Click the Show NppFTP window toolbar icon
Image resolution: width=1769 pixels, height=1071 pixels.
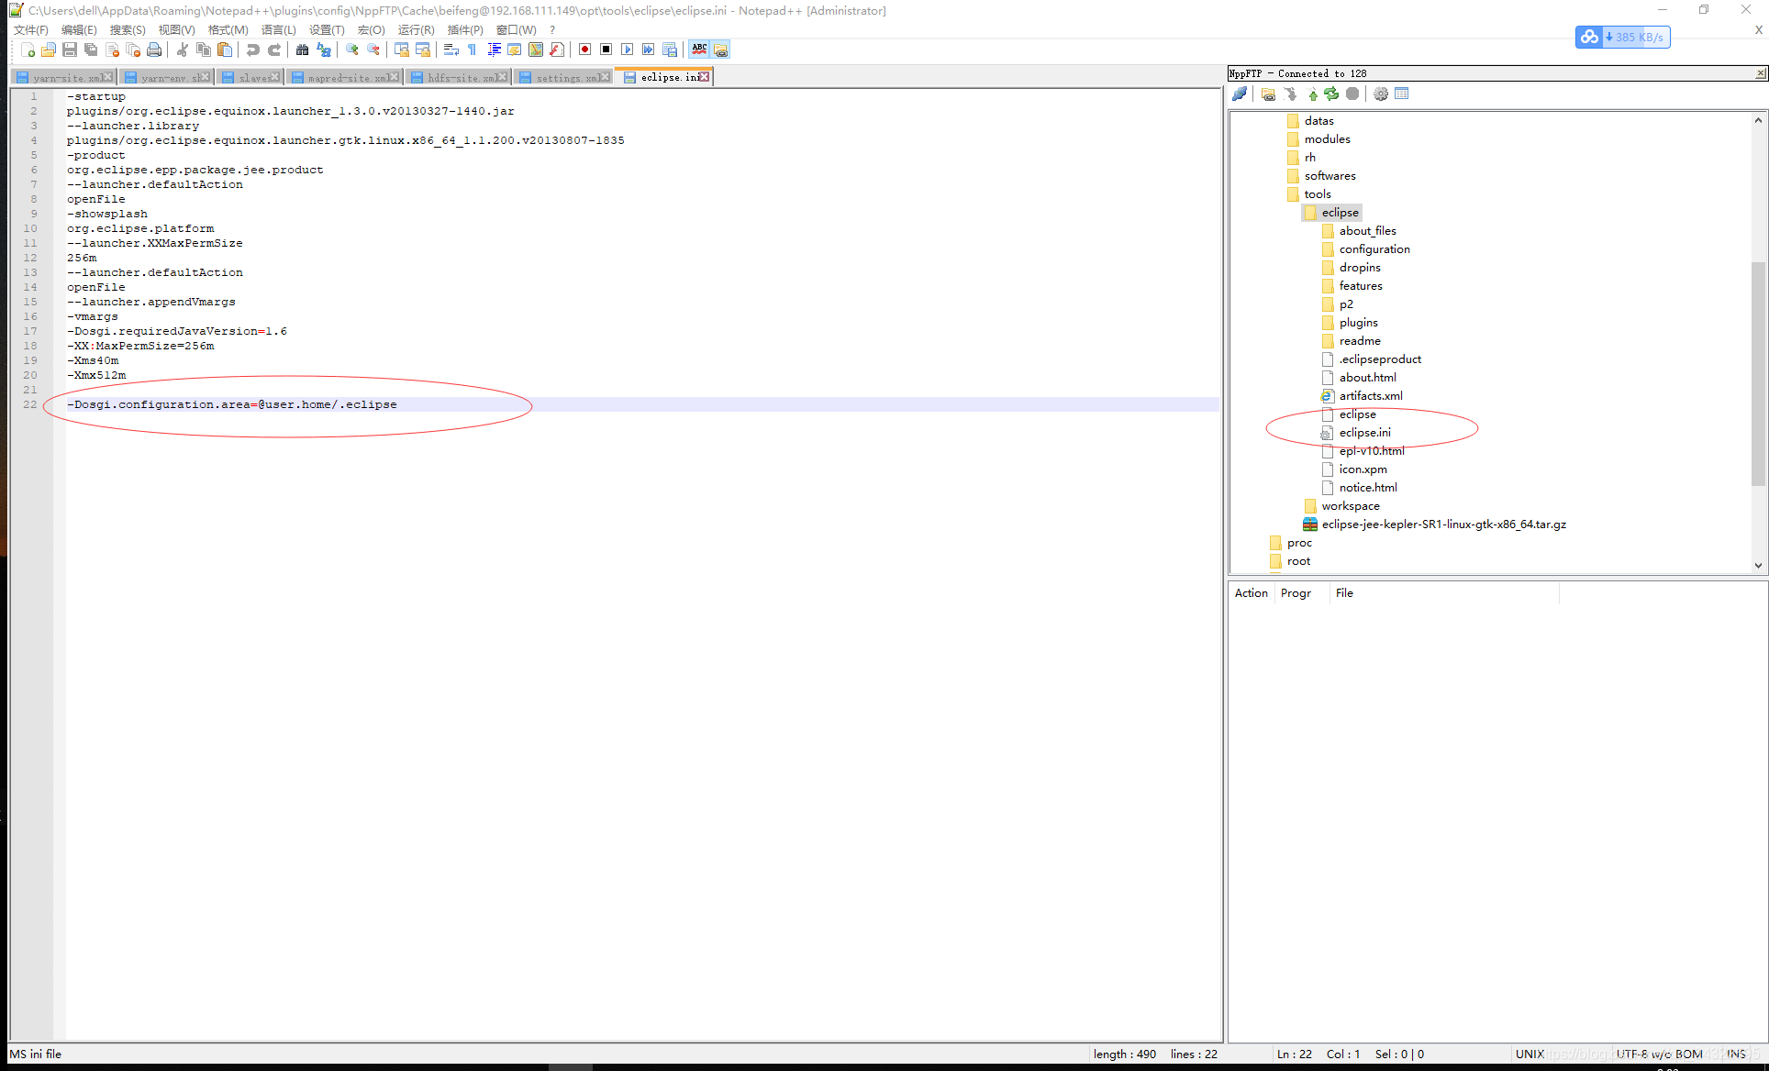720,50
